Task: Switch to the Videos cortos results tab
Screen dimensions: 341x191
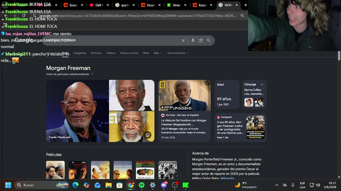Action: click(129, 53)
